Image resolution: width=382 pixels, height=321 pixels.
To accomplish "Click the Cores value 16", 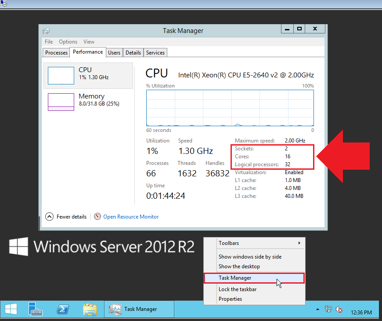I will point(288,157).
